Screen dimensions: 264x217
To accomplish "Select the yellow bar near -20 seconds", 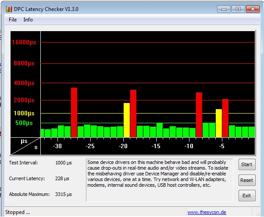I will tap(127, 120).
